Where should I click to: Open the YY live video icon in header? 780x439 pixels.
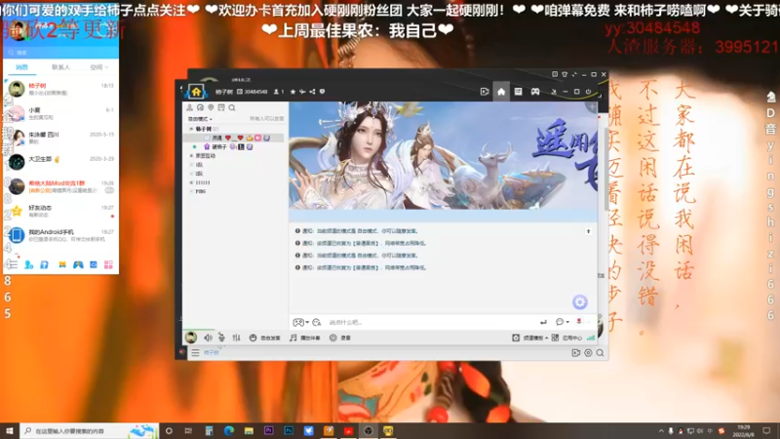484,92
